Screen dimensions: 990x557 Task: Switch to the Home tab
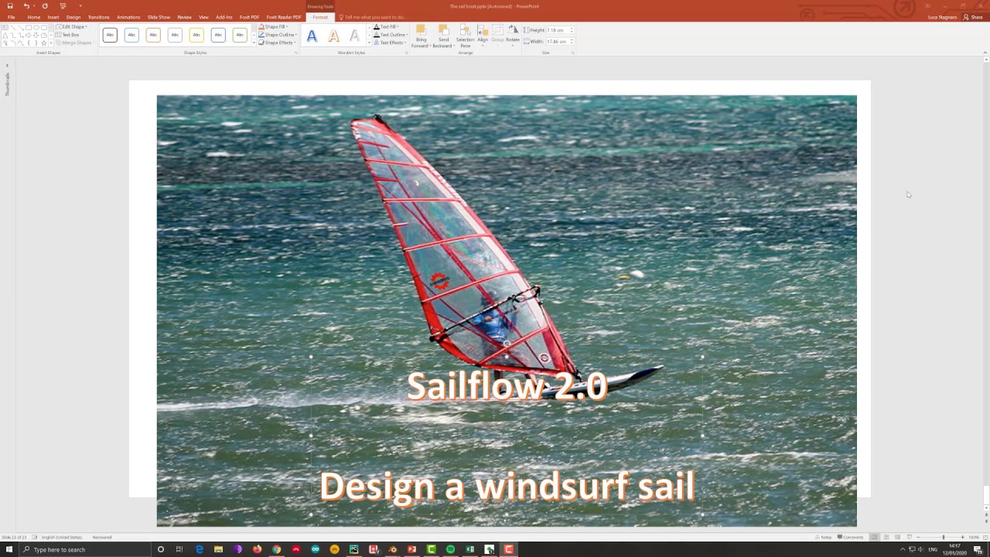coord(34,17)
